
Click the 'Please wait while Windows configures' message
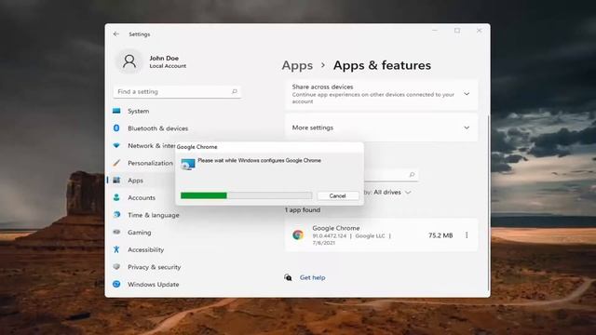tap(259, 160)
